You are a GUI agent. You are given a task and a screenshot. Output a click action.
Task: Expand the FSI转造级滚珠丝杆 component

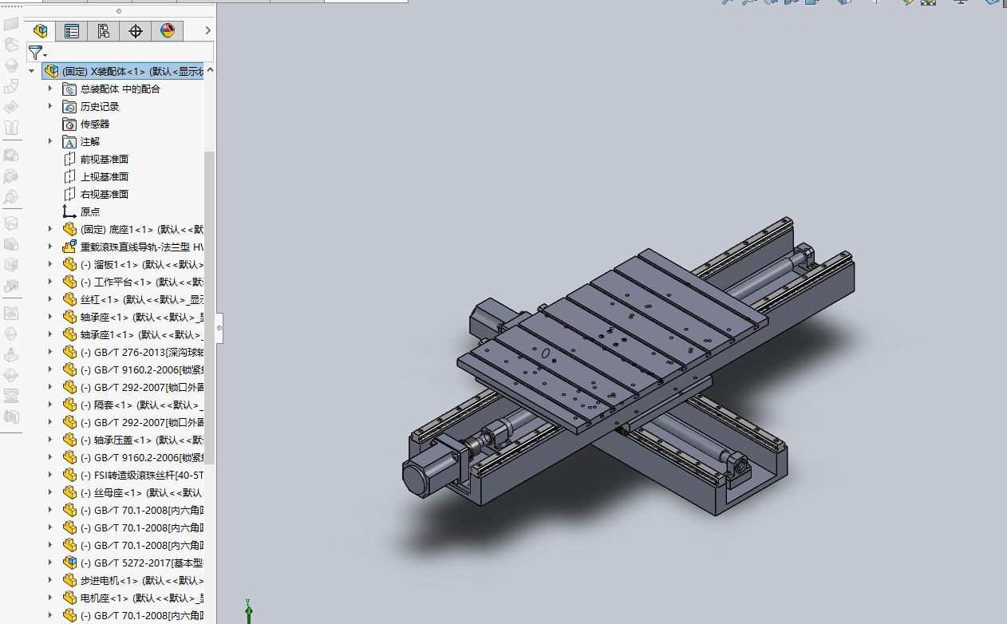(50, 475)
